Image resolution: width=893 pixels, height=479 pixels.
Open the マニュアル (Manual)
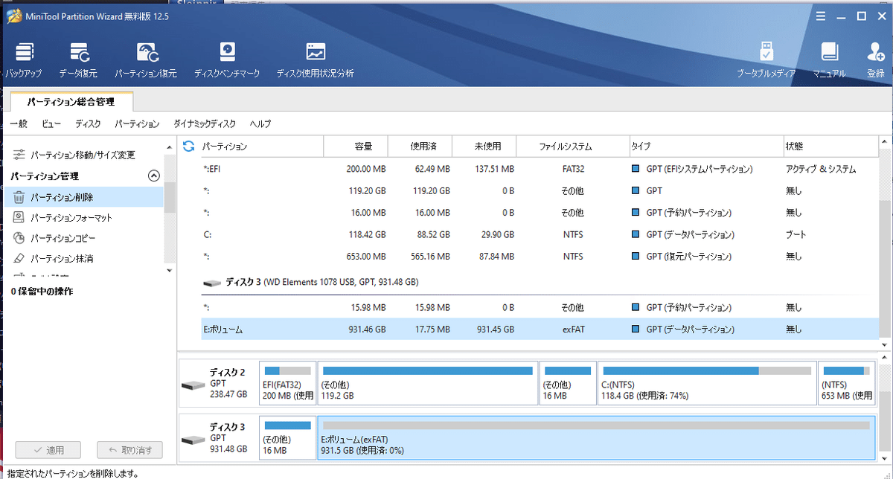(x=829, y=60)
